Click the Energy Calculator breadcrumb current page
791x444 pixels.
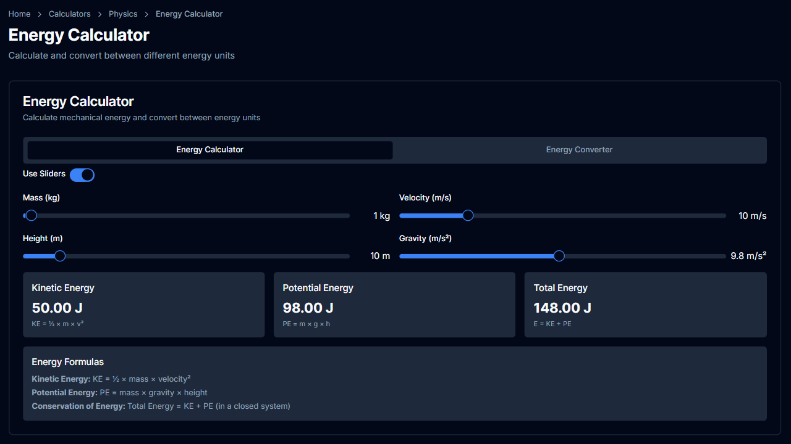click(189, 14)
